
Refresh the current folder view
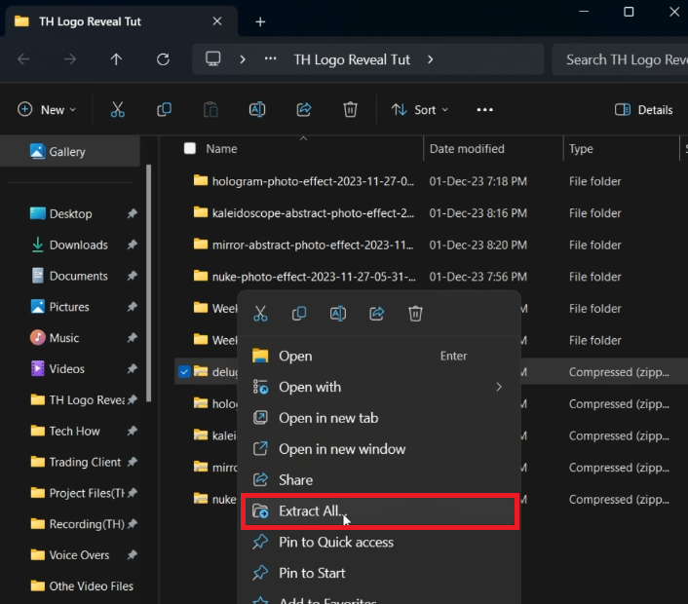pos(163,59)
